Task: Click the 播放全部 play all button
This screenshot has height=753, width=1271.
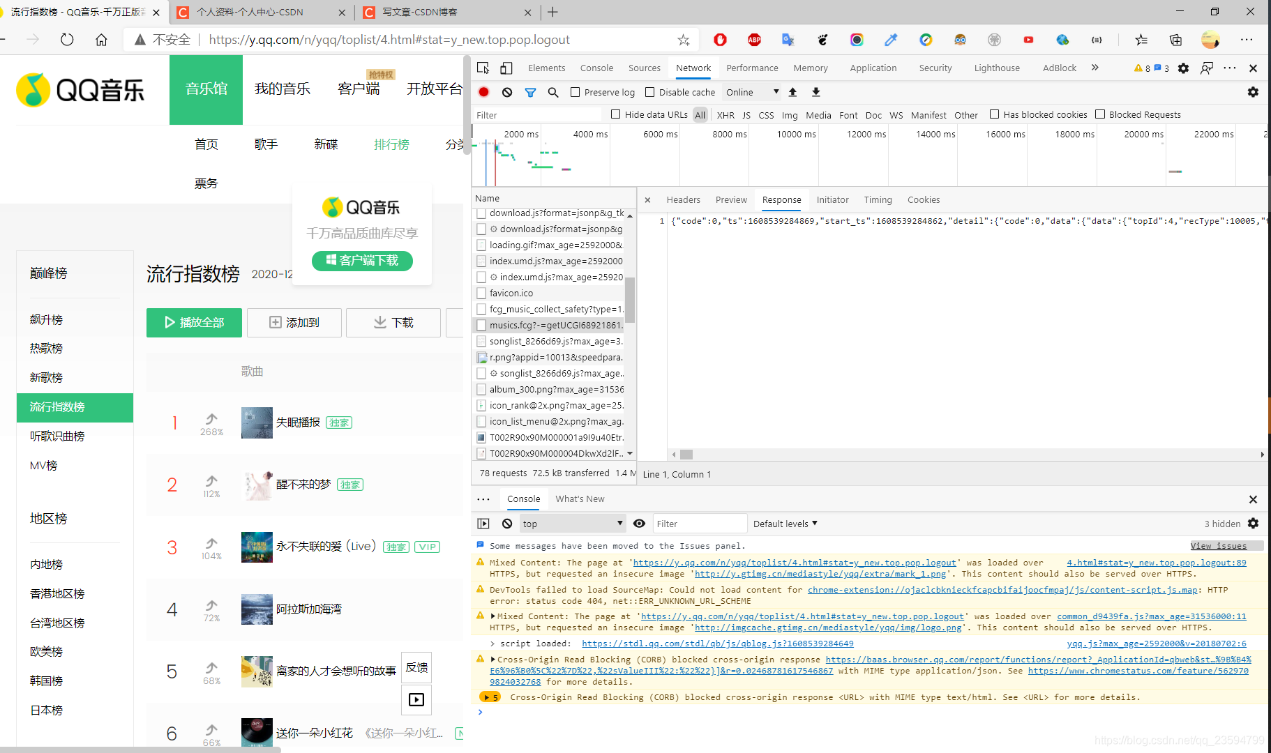Action: pyautogui.click(x=194, y=322)
